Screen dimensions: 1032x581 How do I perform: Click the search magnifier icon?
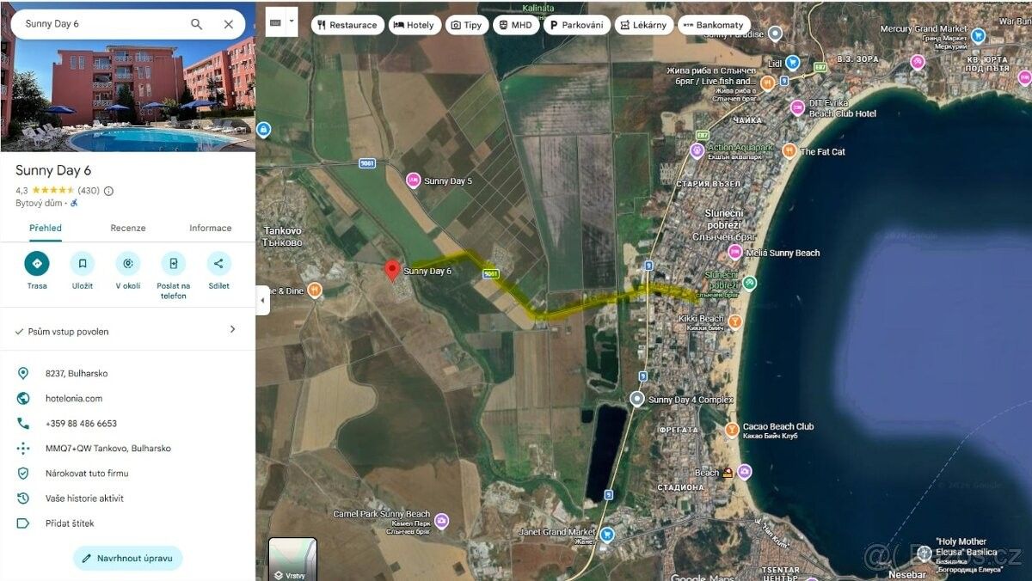click(197, 24)
